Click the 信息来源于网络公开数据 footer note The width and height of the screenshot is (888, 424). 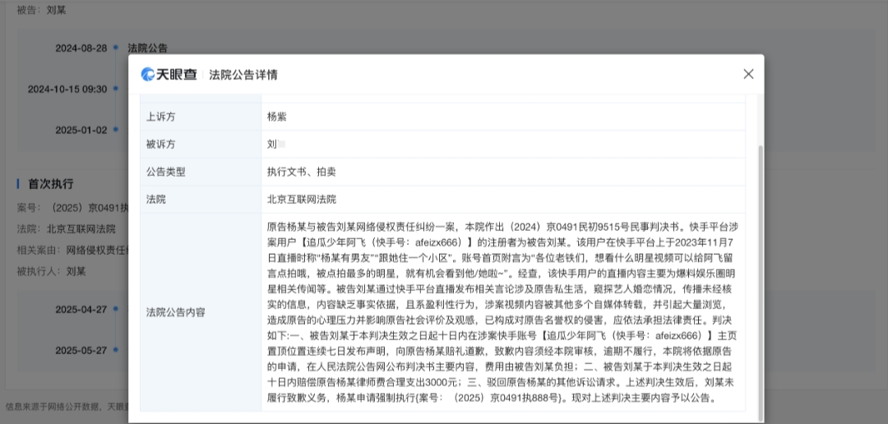pos(67,407)
